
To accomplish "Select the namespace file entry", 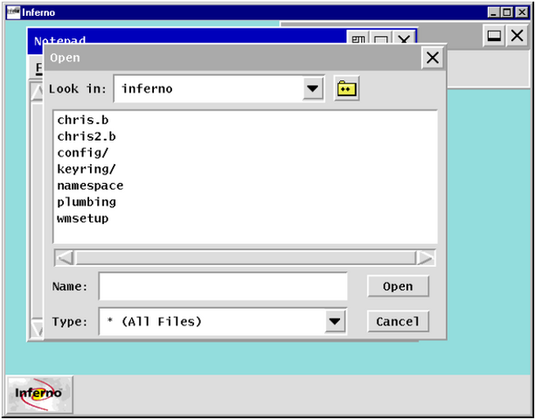I will pos(90,185).
